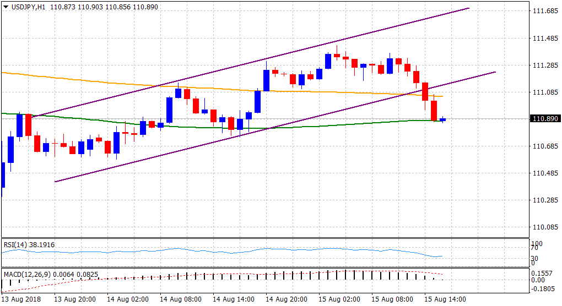Screen dimensions: 562x306
Task: Click the 14 Aug 08:00 time label
Action: coord(179,299)
